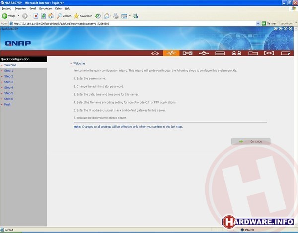
Task: Collapse the Welcome section with the minus sign
Action: click(71, 63)
